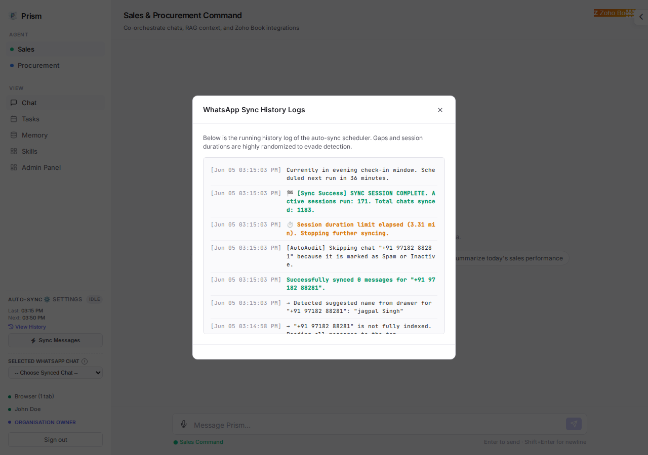Image resolution: width=648 pixels, height=455 pixels.
Task: Click the ORGANISATION OWNER label
Action: [x=45, y=422]
